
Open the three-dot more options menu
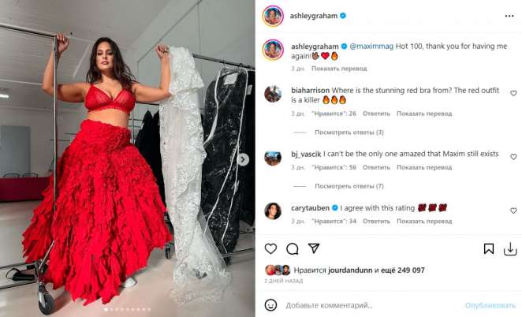509,16
